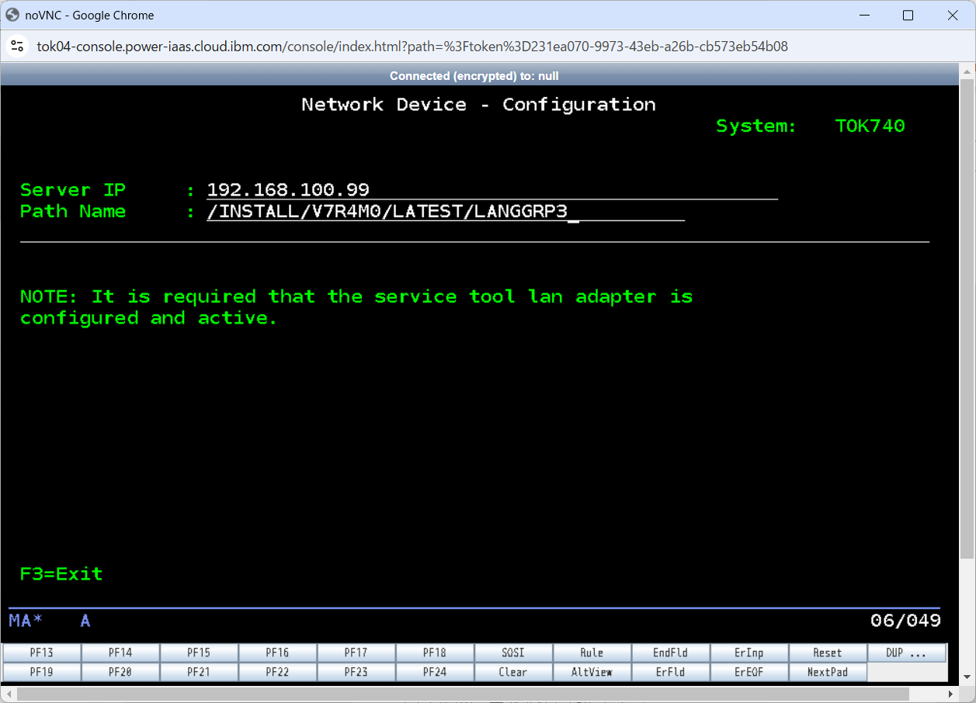Click the PF24 function key
Viewport: 976px width, 703px height.
click(x=435, y=672)
